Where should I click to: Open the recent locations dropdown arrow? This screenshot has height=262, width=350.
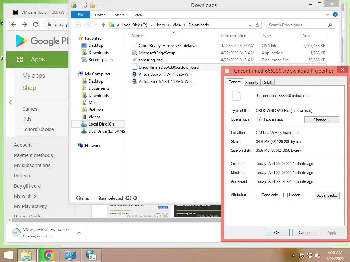pos(96,25)
